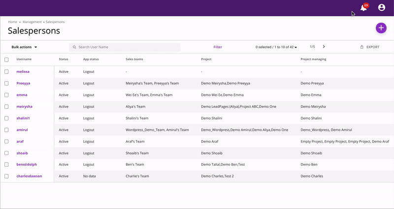This screenshot has width=394, height=209.
Task: Open the user account profile icon
Action: [x=382, y=8]
